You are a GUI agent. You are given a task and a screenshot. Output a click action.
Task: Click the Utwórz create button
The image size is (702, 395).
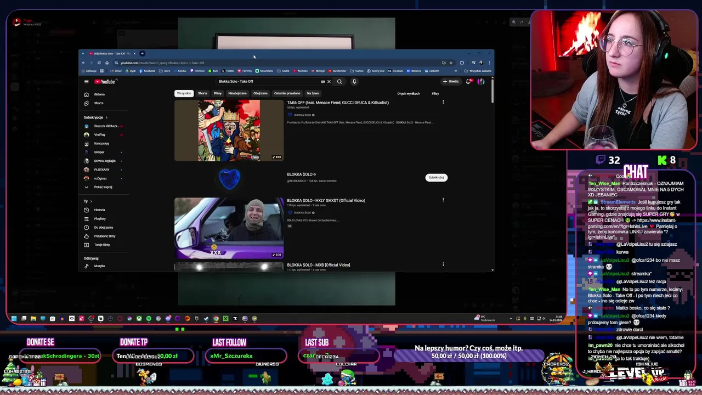[451, 82]
